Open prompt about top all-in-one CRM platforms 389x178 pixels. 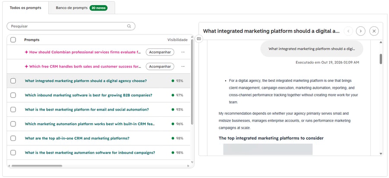coord(77,138)
